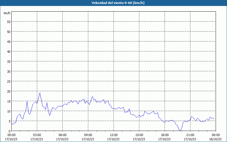Click the "21:00" time label
The height and width of the screenshot is (142, 227).
tap(190, 135)
